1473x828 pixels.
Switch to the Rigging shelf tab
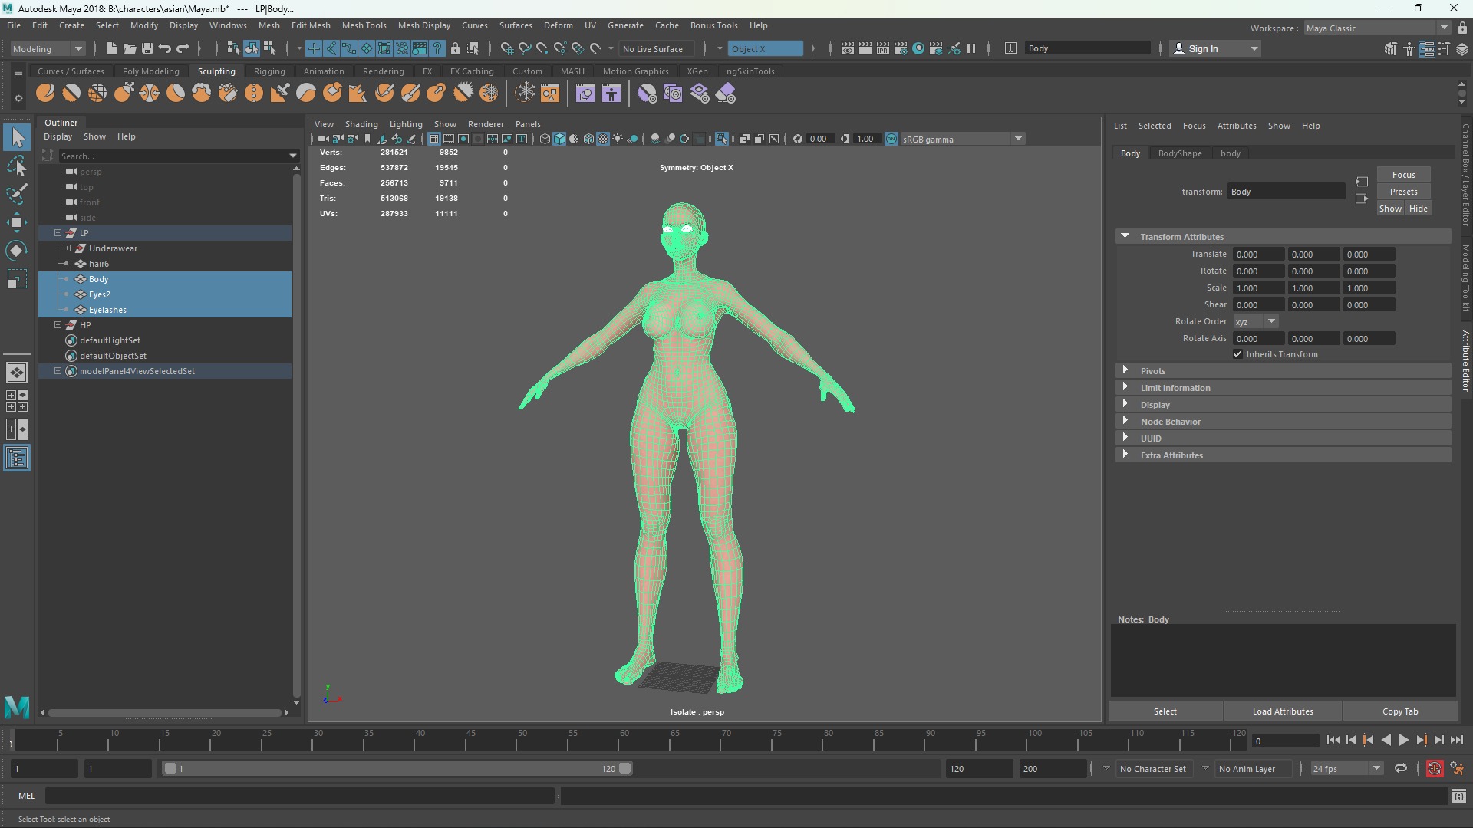269,71
